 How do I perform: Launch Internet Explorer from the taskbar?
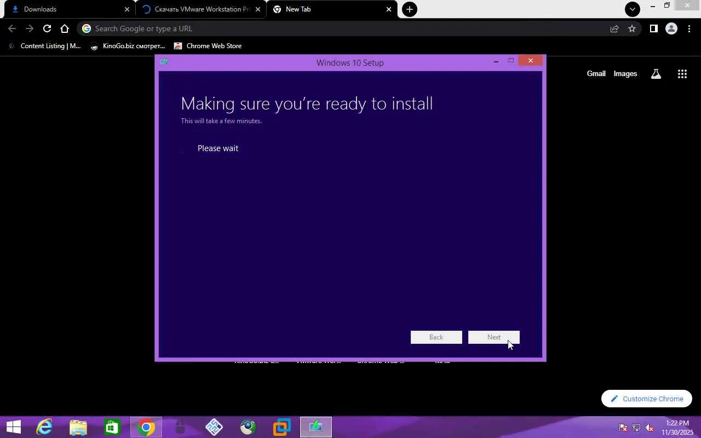[44, 427]
